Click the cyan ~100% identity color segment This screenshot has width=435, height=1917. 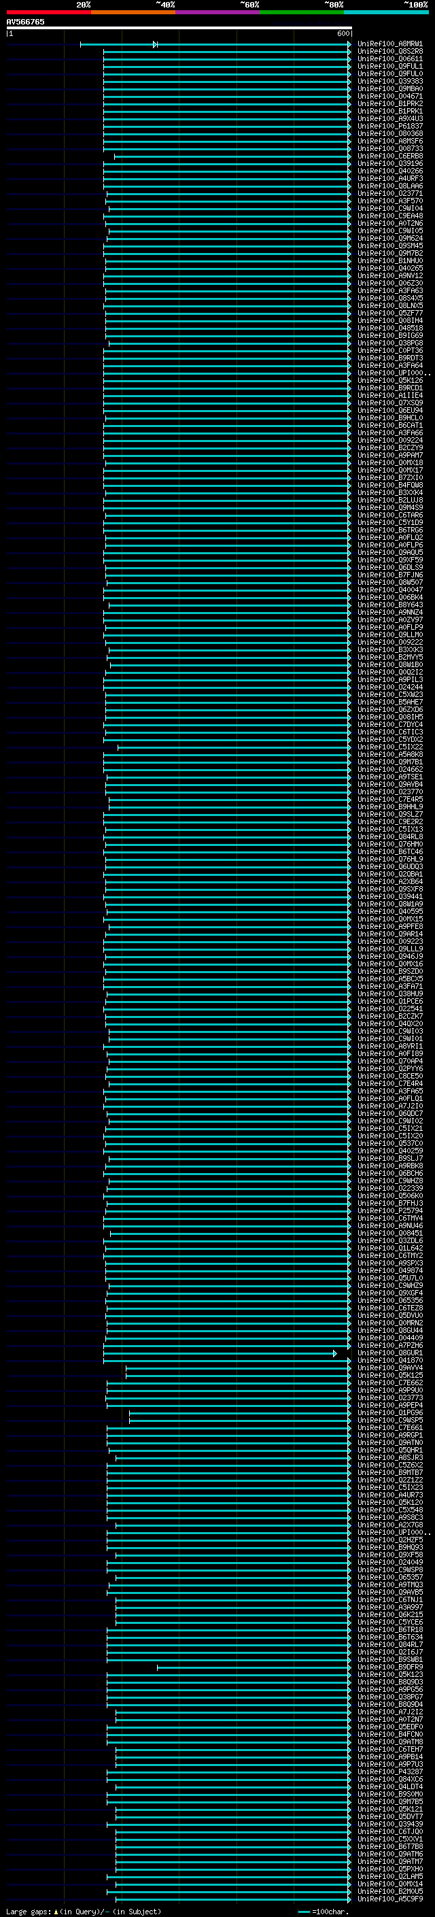click(386, 12)
